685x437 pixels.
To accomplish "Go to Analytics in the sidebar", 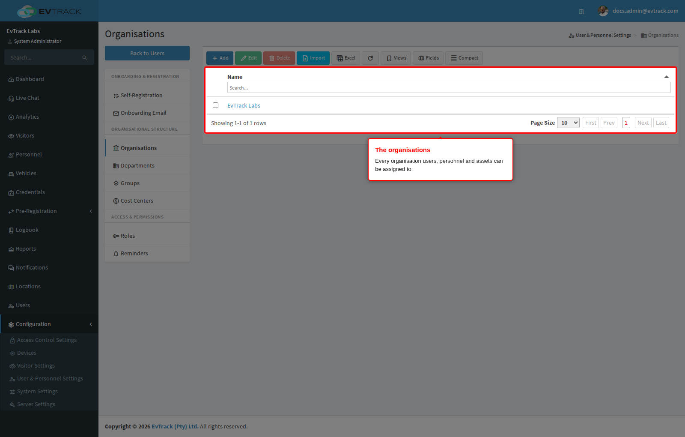I will (x=49, y=117).
